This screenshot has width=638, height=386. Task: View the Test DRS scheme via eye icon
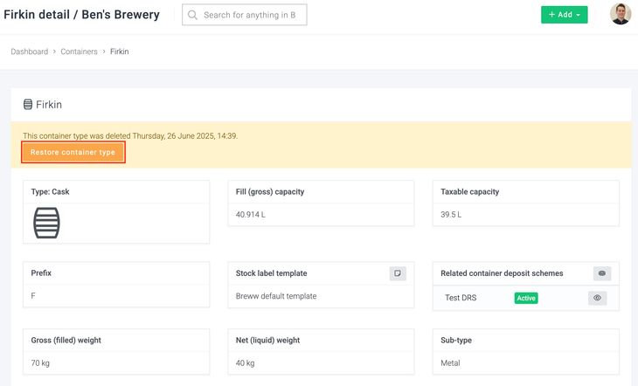point(597,298)
